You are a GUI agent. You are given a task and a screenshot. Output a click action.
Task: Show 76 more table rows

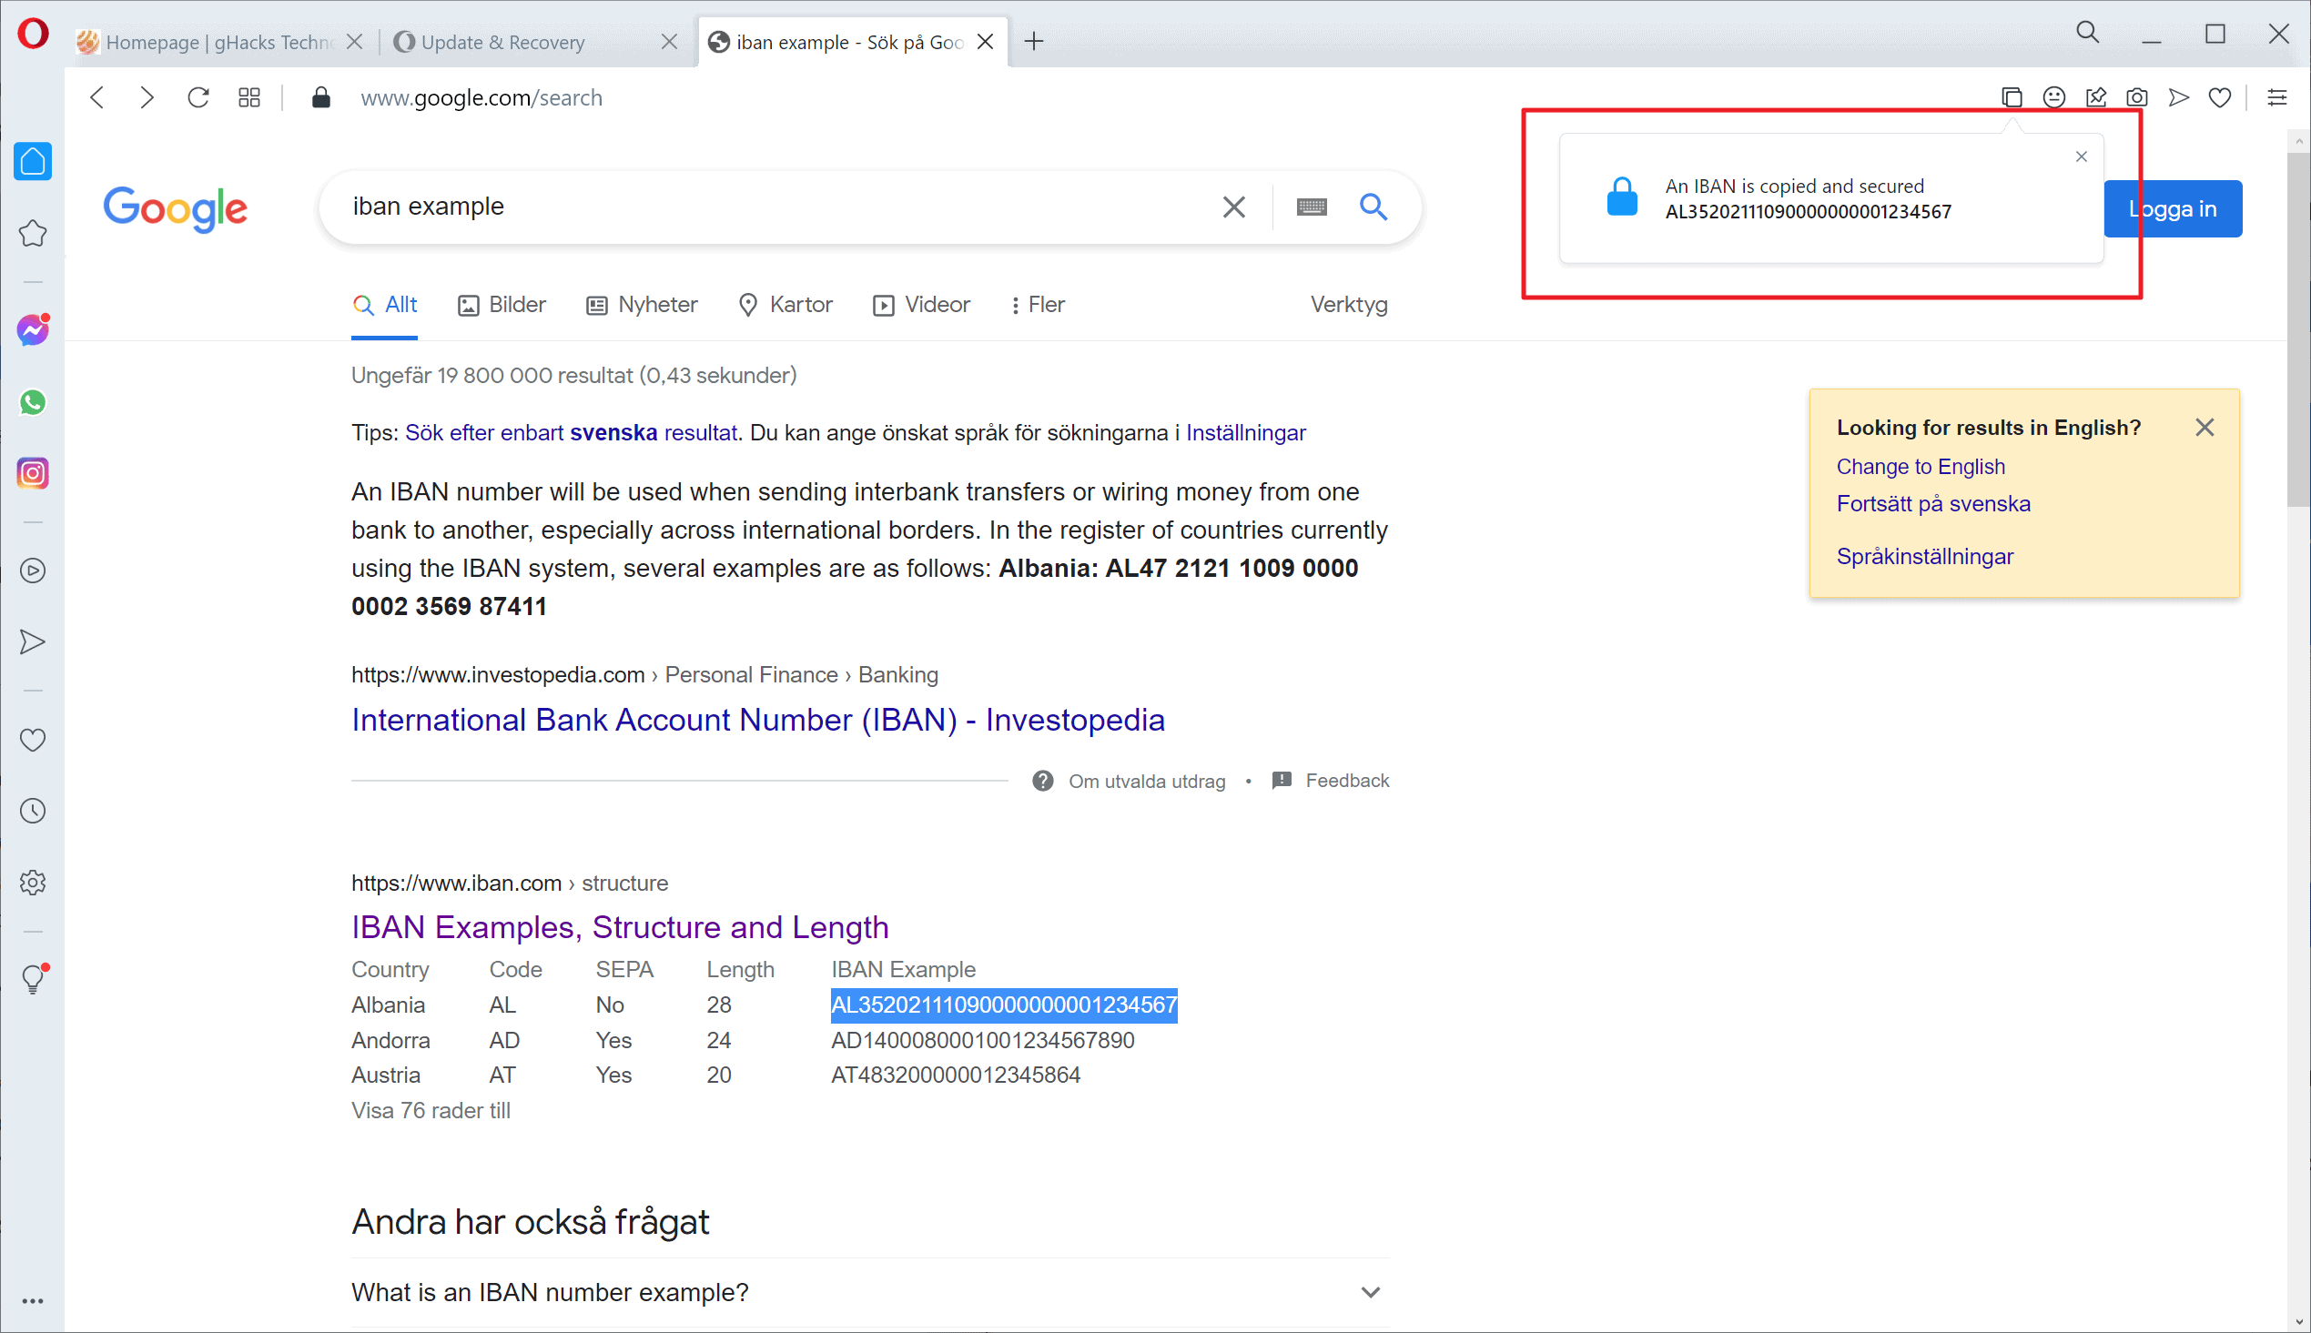431,1110
